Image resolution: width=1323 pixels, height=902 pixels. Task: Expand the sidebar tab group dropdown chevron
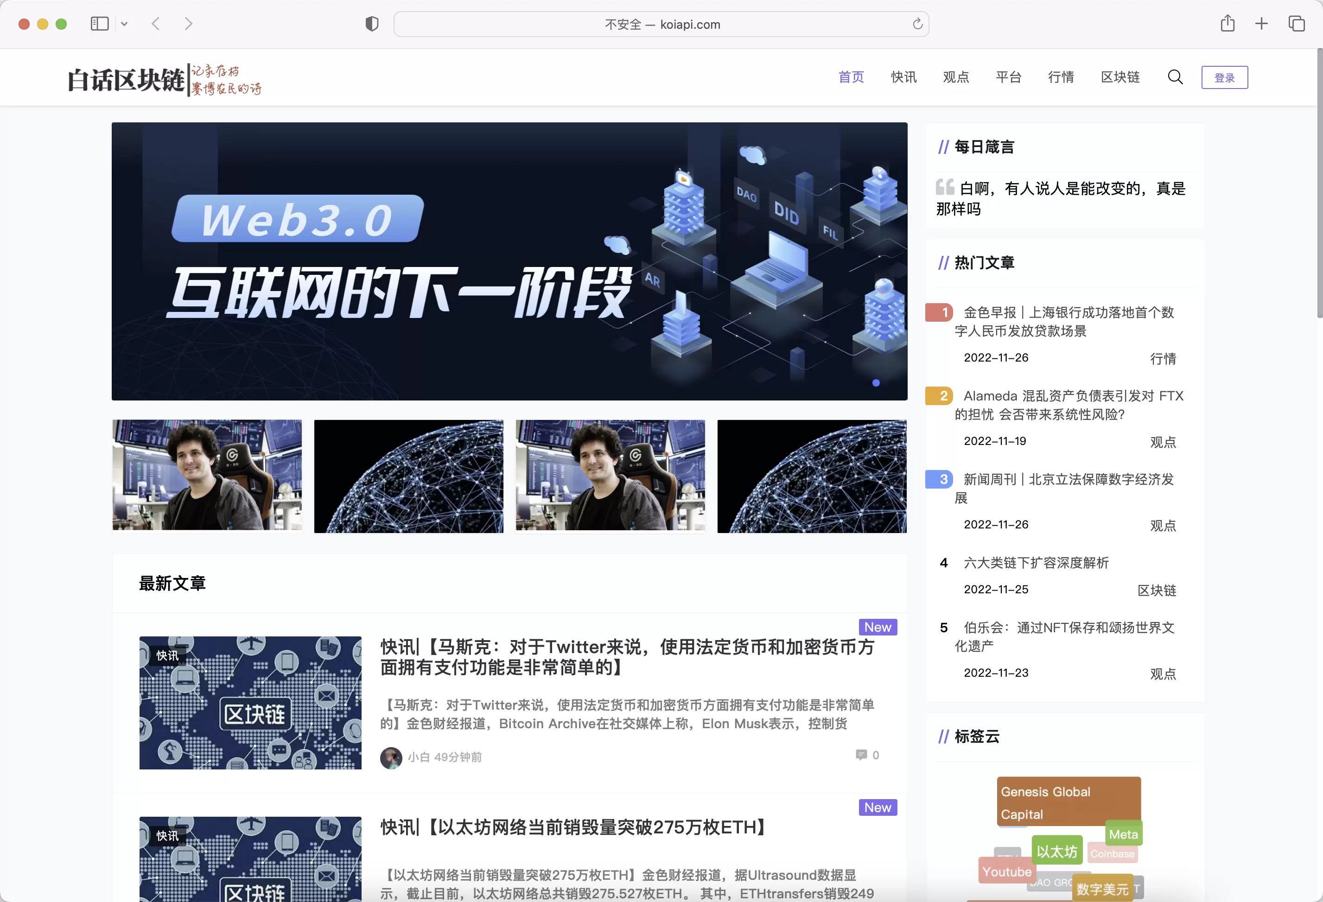coord(124,24)
